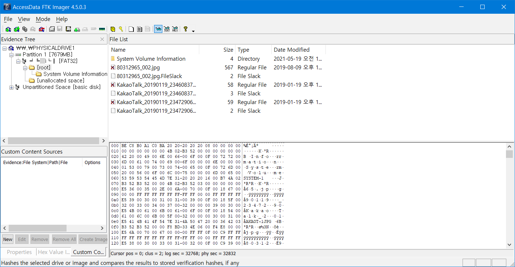Switch to the Custom Content tab
The image size is (515, 267).
coord(89,252)
